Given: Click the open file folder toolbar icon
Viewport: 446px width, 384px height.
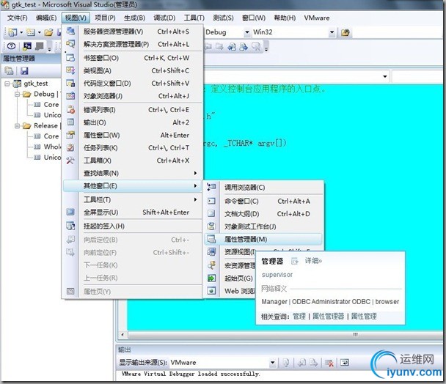Looking at the screenshot, I should [x=48, y=32].
